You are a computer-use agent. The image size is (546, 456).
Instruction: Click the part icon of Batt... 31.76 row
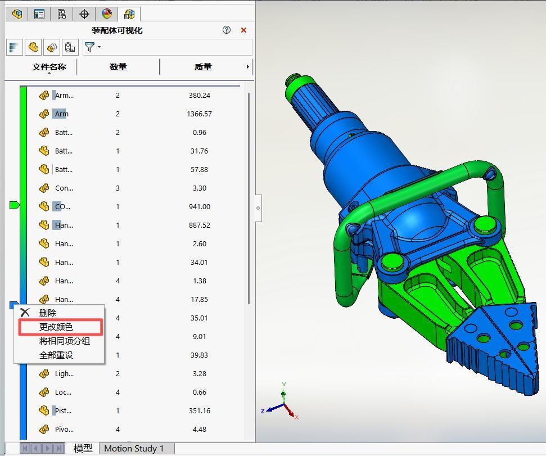[x=44, y=151]
